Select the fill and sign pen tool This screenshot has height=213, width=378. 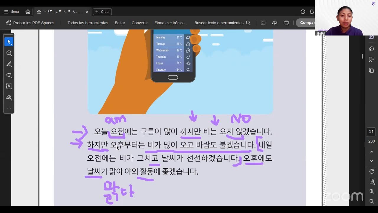pyautogui.click(x=9, y=97)
